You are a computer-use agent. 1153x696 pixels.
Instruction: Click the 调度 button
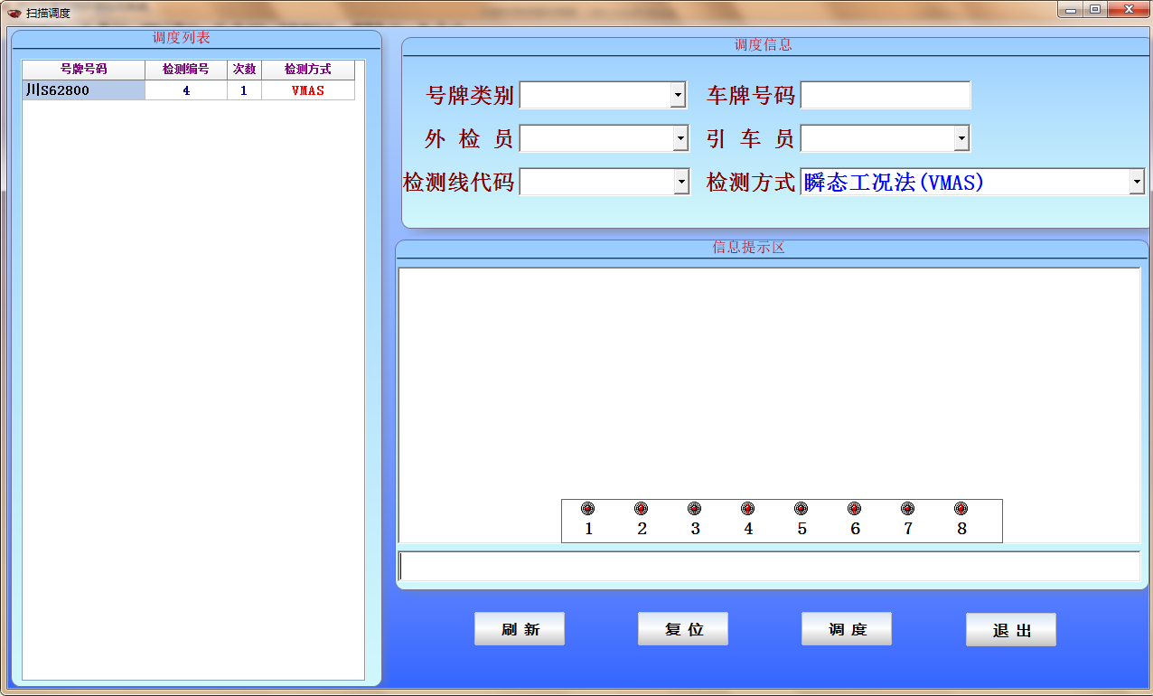pos(847,629)
